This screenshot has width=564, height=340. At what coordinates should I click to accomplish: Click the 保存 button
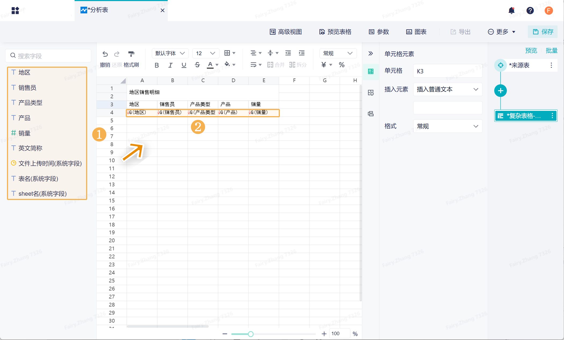tap(543, 32)
